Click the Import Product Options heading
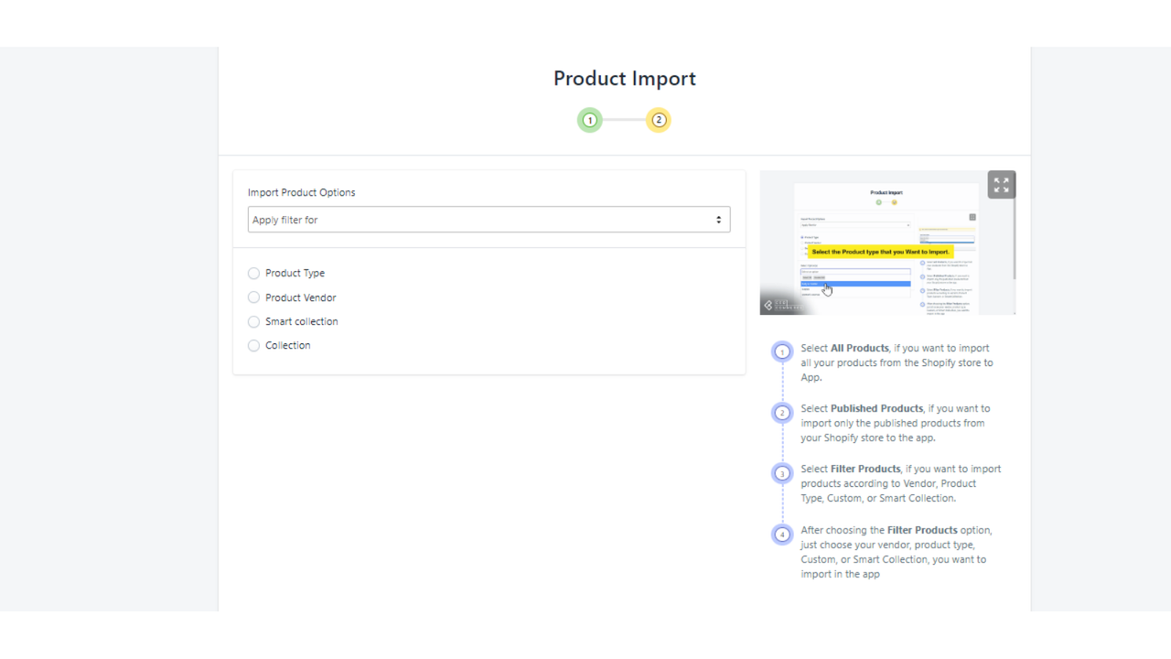 302,192
